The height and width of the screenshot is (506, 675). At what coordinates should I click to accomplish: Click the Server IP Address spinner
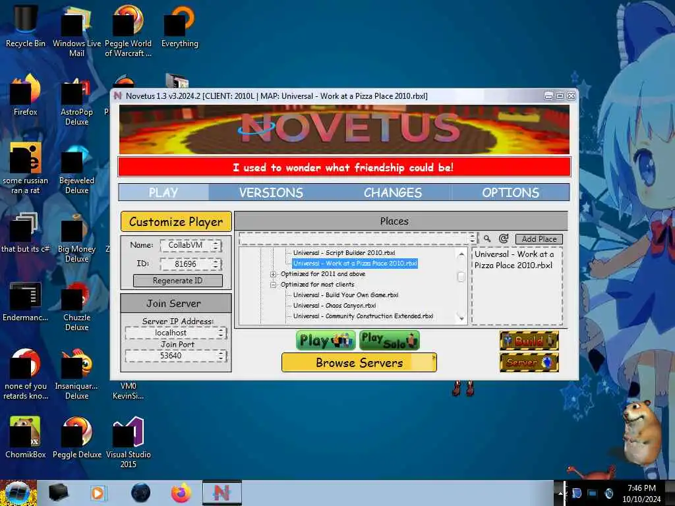tap(221, 333)
